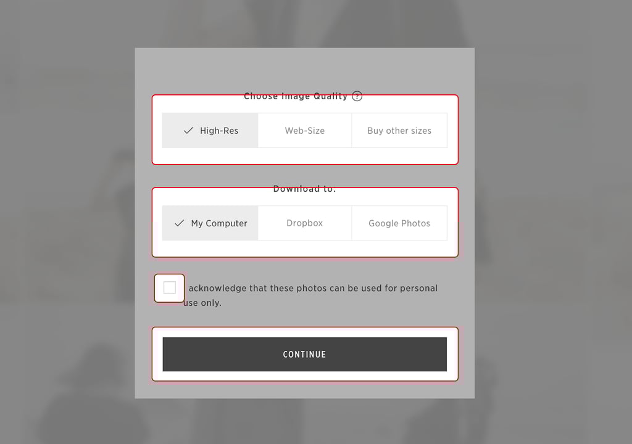Viewport: 632px width, 444px height.
Task: Choose Dropbox as download destination
Action: tap(305, 223)
